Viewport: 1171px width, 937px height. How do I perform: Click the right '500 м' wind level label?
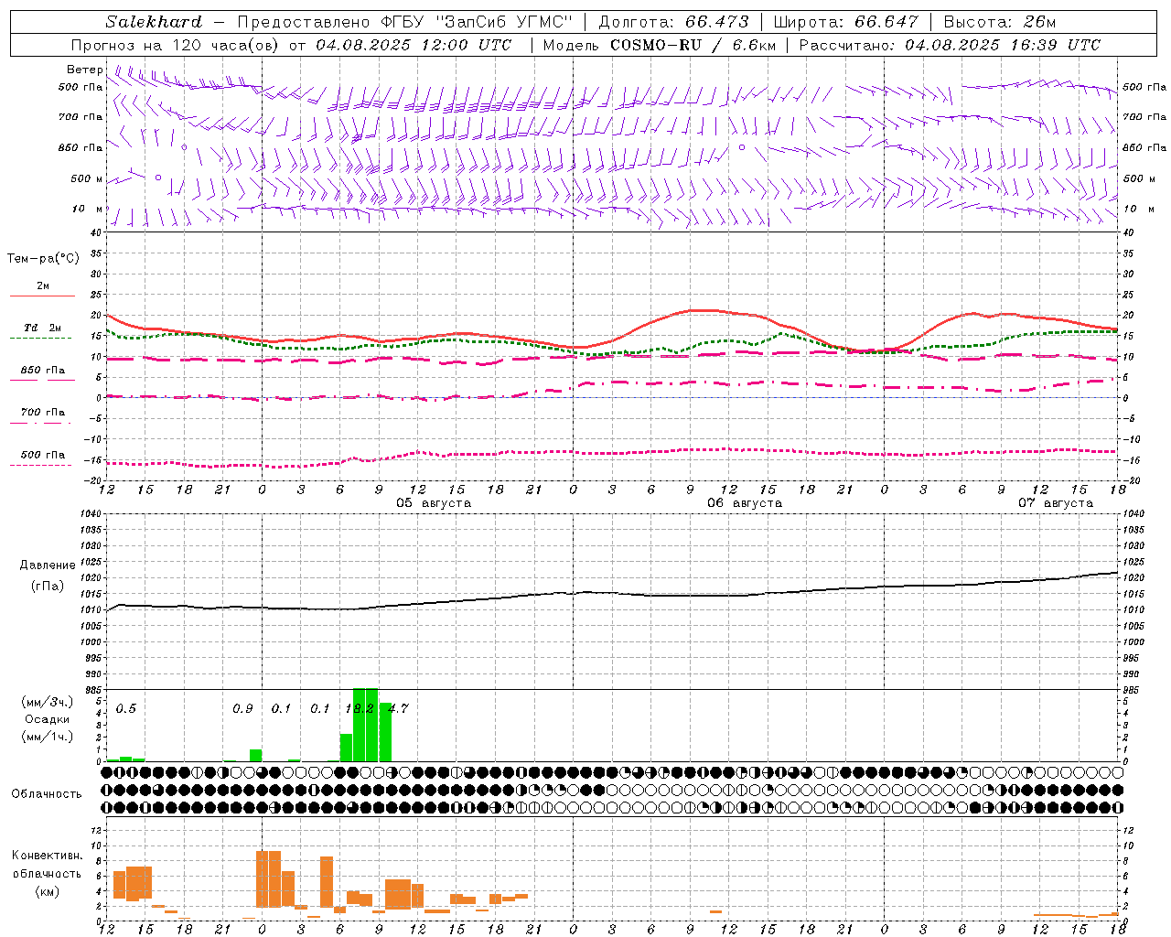point(1139,178)
